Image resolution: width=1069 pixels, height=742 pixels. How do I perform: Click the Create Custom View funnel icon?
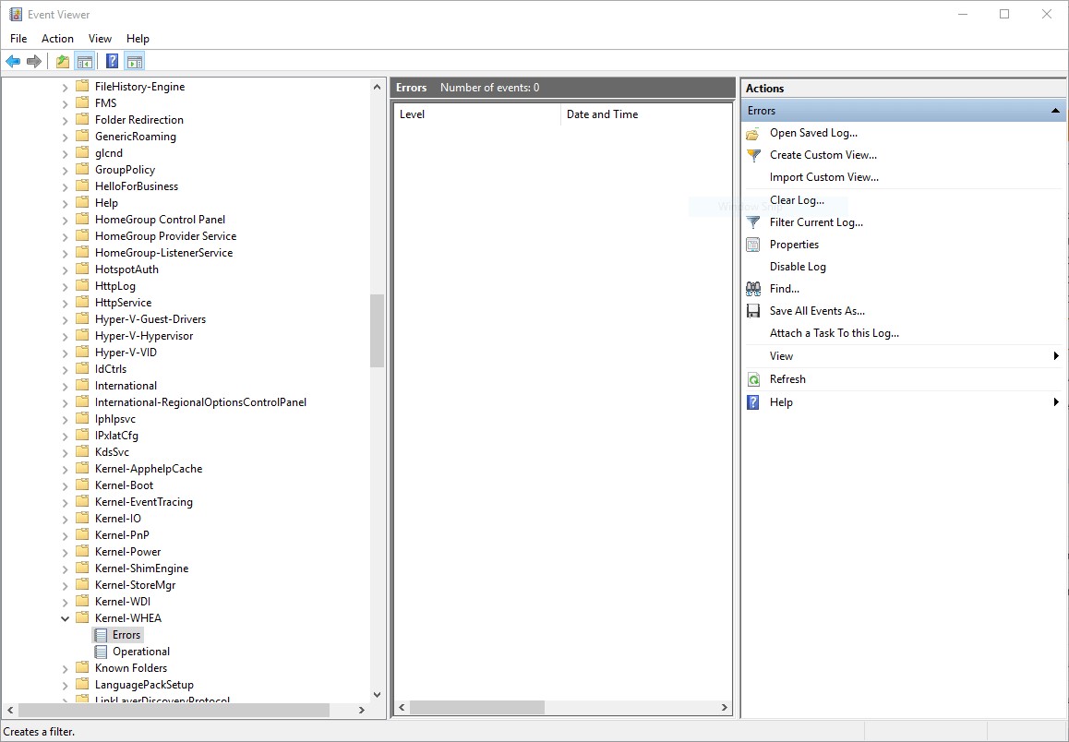pos(752,155)
